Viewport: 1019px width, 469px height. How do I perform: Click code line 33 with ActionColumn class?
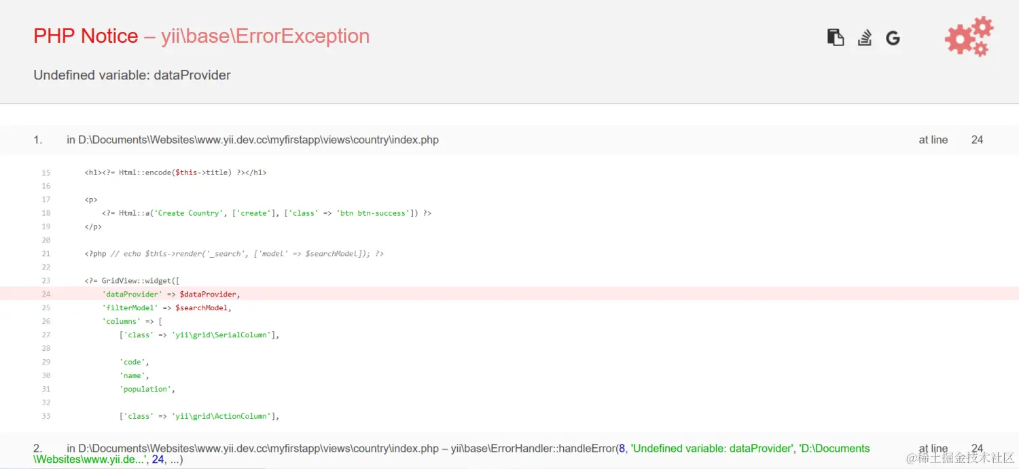coord(199,416)
